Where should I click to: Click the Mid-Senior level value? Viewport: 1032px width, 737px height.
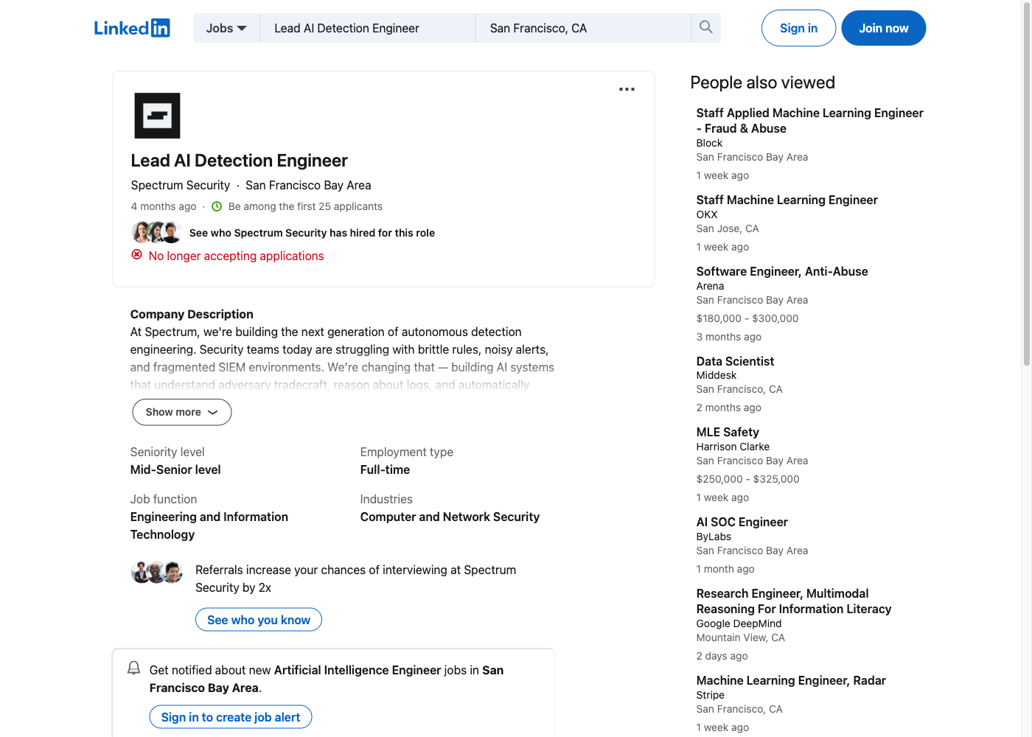175,469
